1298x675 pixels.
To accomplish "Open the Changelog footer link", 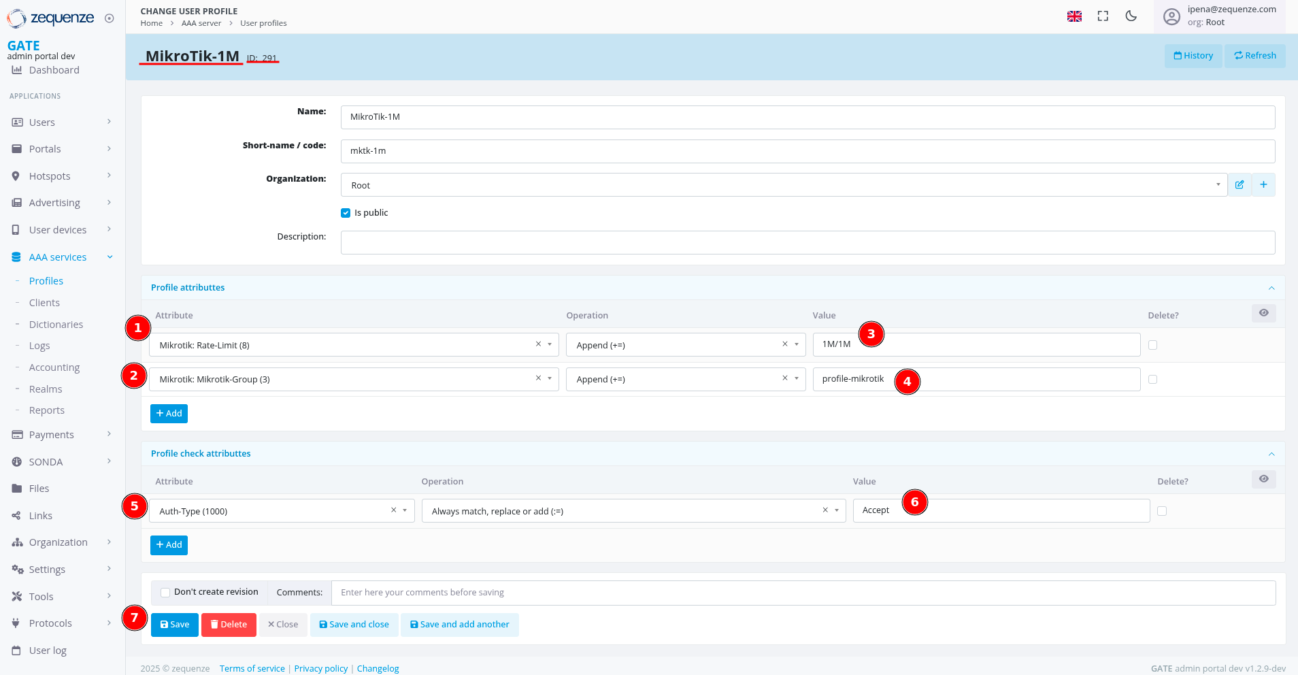I will (378, 669).
